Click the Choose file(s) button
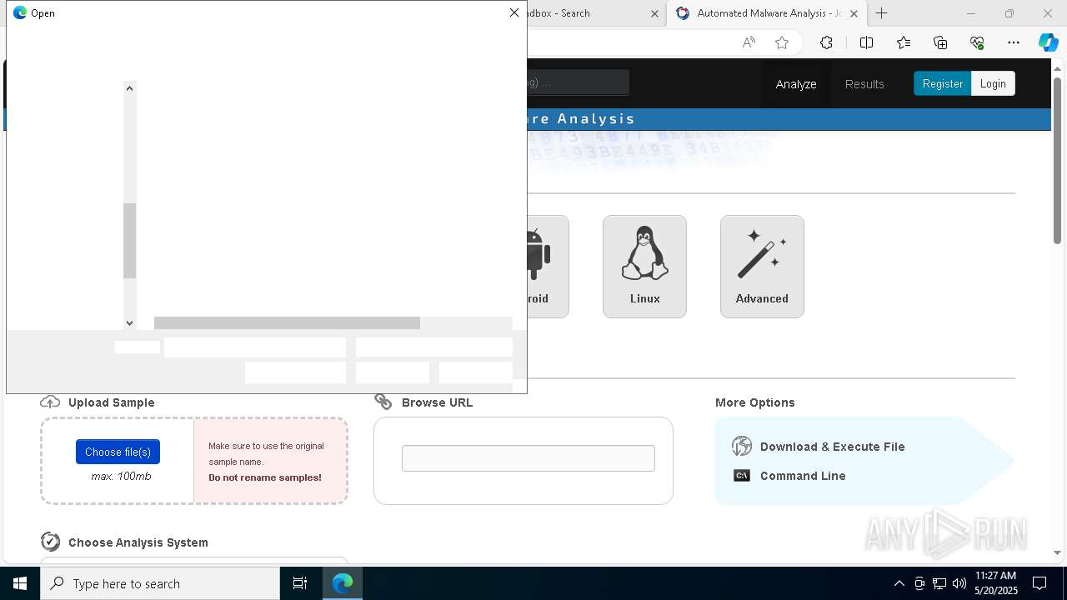1067x600 pixels. [x=118, y=452]
